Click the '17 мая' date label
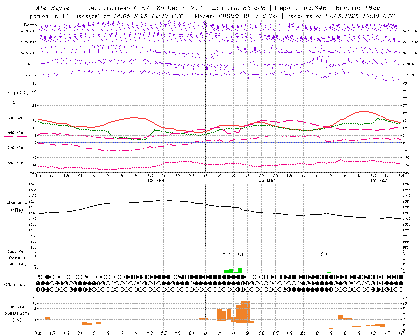The width and height of the screenshot is (420, 336). point(379,180)
